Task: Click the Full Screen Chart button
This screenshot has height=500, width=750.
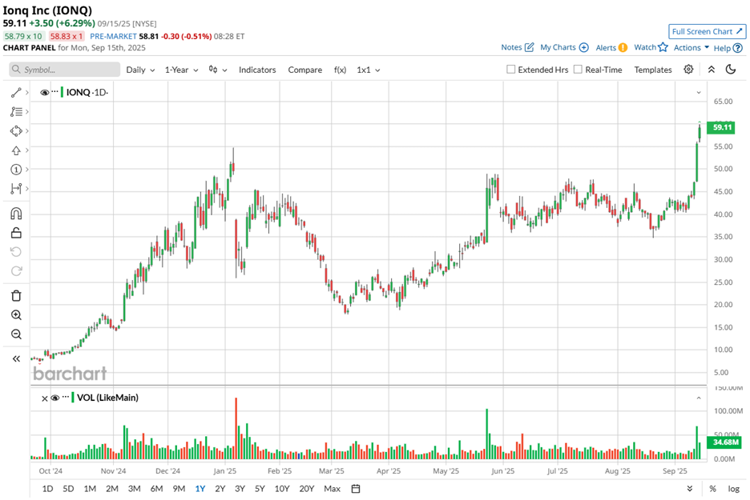Action: (x=707, y=31)
